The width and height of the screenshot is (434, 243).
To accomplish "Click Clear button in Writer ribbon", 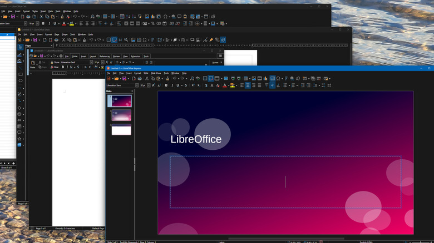I will [55, 67].
